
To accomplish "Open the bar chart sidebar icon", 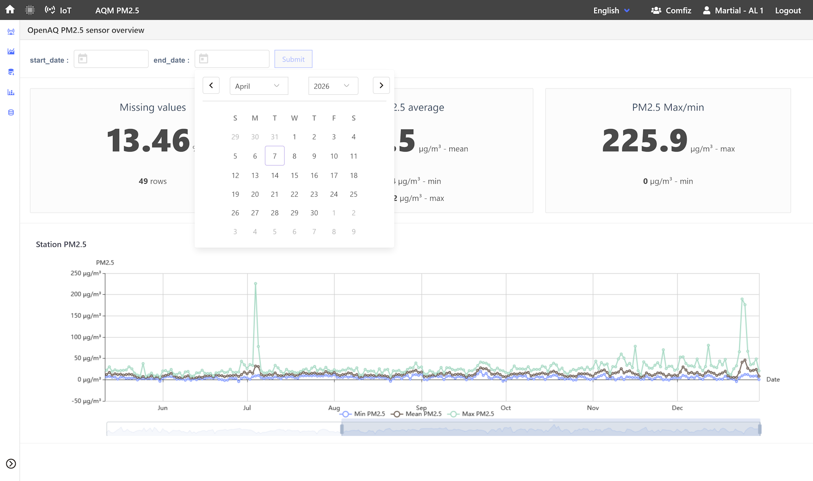I will (x=11, y=92).
